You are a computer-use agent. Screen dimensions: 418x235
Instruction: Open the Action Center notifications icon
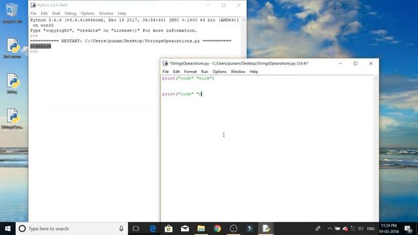click(x=408, y=228)
